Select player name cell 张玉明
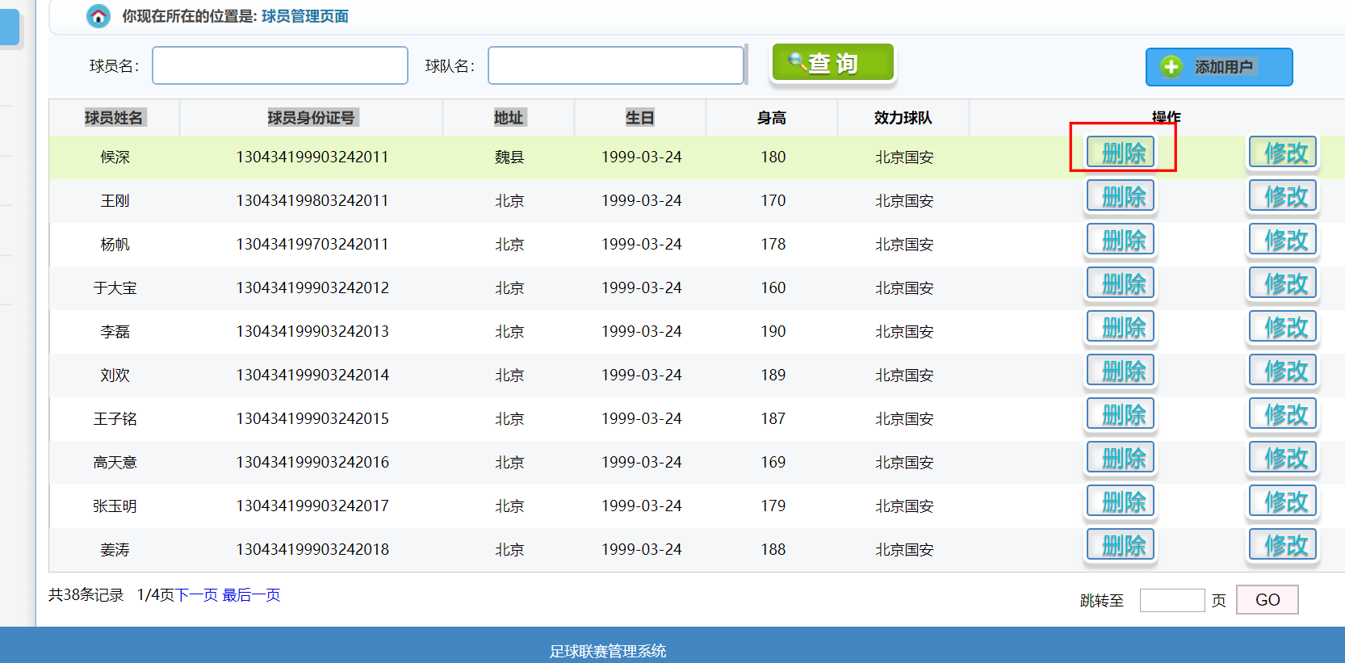1345x663 pixels. pos(115,506)
